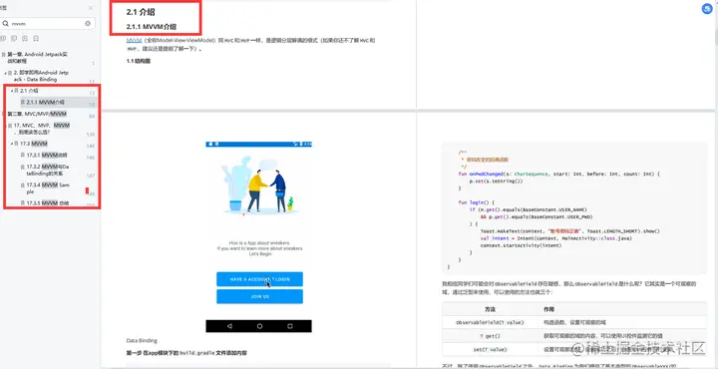Click the fun login() code line
The image size is (718, 369).
point(477,202)
